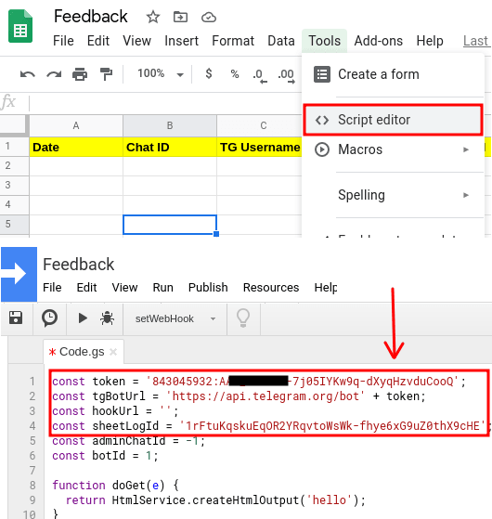Choose Script editor from Tools menu
492x519 pixels.
(x=393, y=120)
